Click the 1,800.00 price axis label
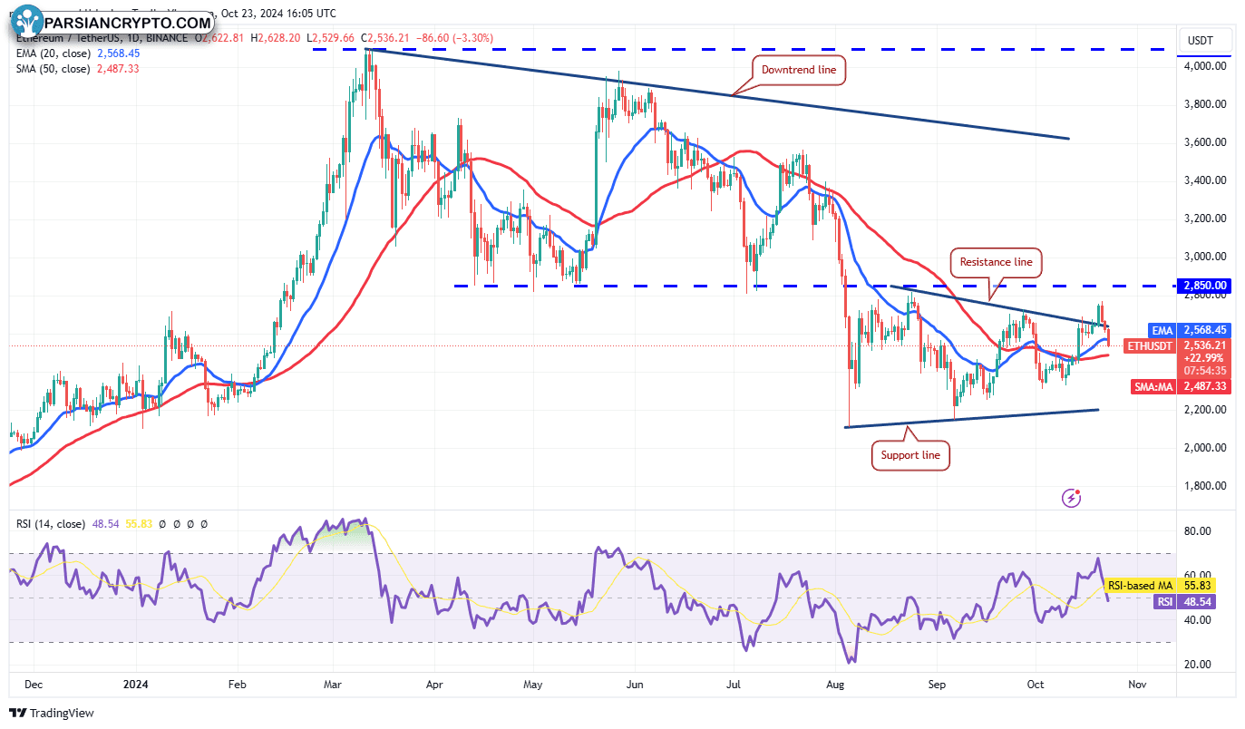Viewport: 1245px width, 729px height. tap(1205, 486)
